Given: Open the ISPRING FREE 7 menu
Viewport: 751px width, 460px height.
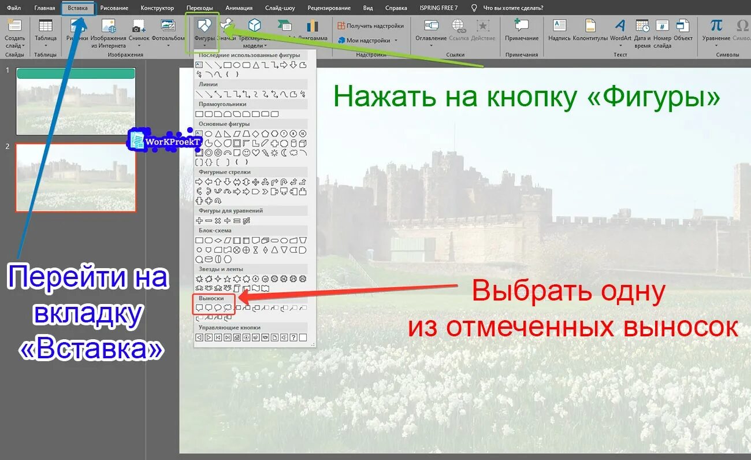Looking at the screenshot, I should coord(439,8).
